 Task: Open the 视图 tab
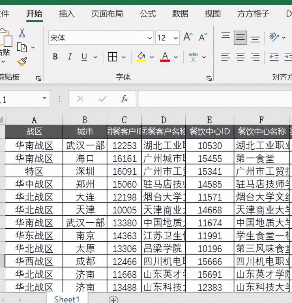tap(213, 14)
